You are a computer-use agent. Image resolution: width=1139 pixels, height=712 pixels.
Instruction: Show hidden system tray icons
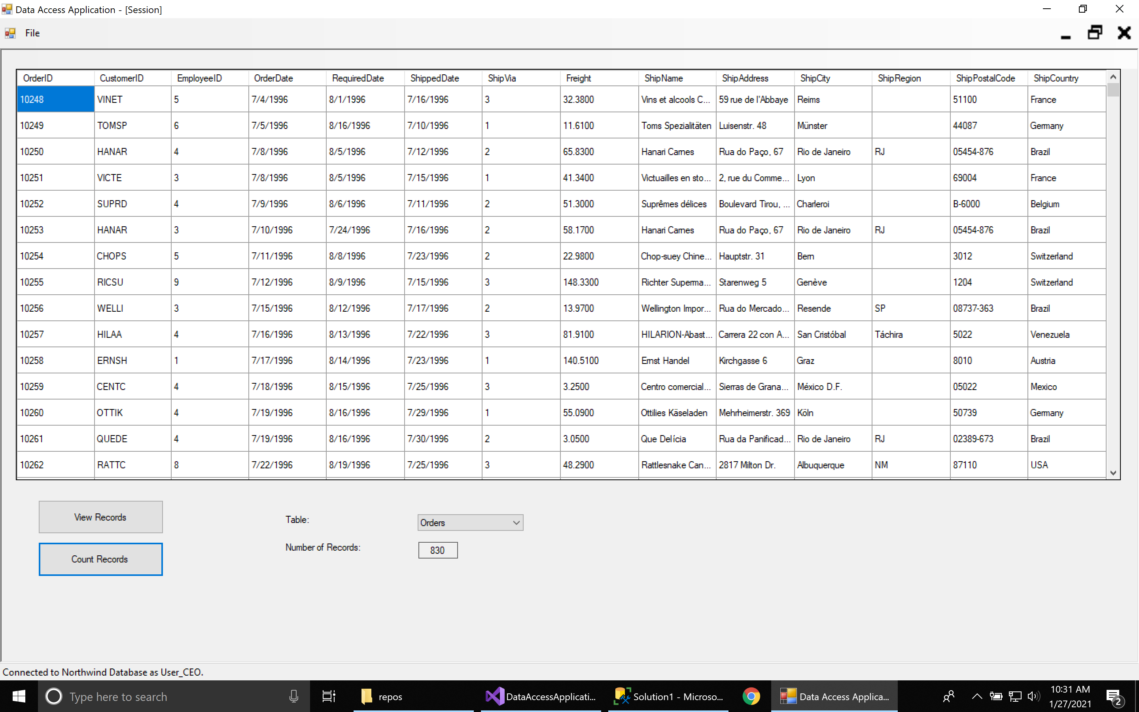pyautogui.click(x=976, y=696)
